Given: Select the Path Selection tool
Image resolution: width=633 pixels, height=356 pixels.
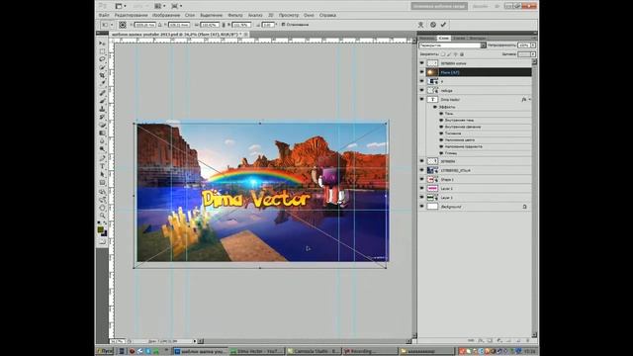Looking at the screenshot, I should pyautogui.click(x=102, y=175).
